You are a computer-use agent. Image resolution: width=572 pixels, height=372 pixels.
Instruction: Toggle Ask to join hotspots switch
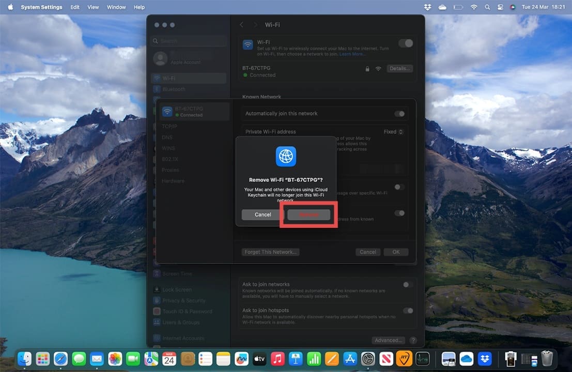click(x=408, y=311)
